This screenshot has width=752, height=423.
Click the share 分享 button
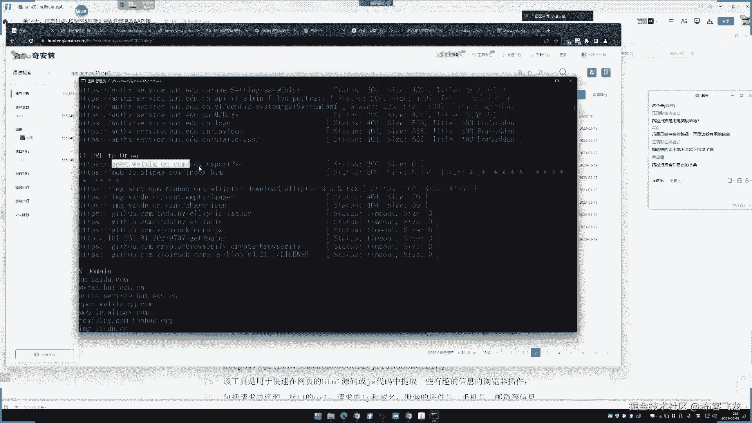coord(725,21)
